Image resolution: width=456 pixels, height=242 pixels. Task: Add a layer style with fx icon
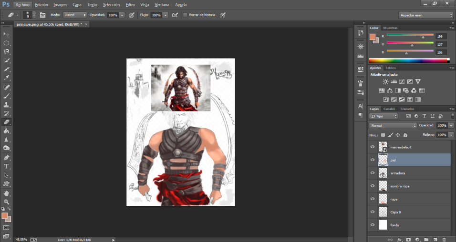[x=400, y=240]
